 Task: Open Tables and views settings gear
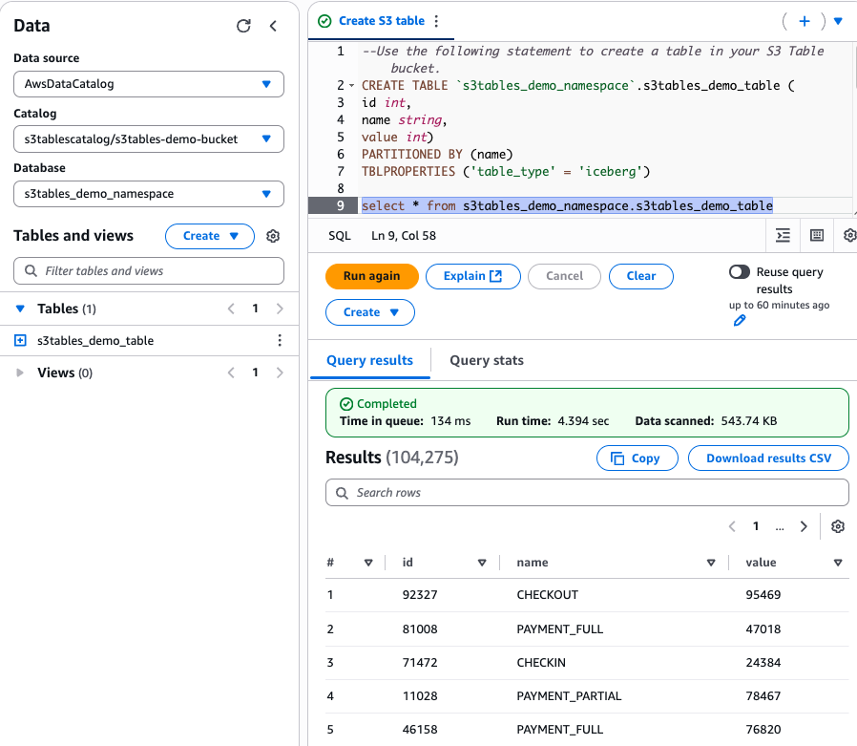[273, 236]
